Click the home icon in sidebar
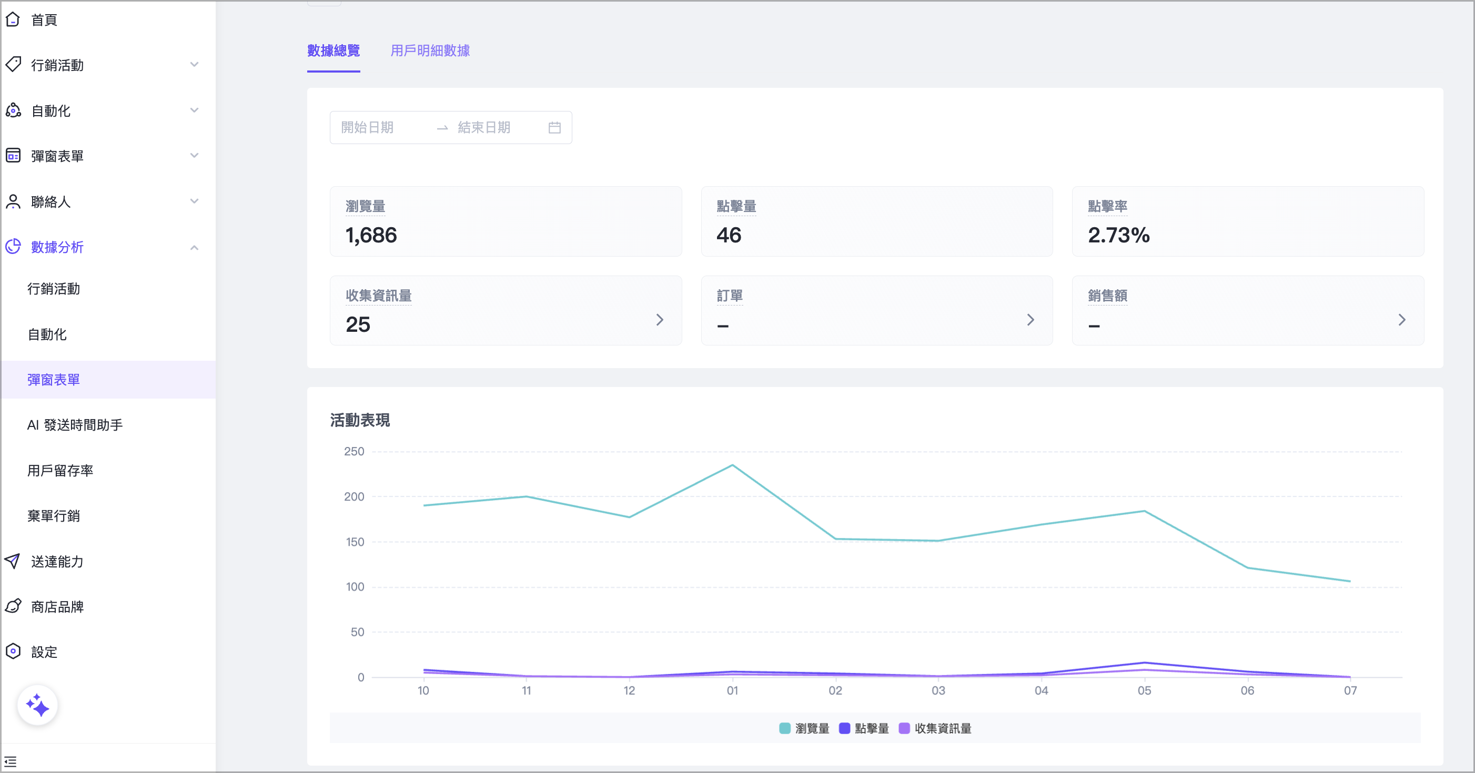The image size is (1475, 773). pyautogui.click(x=13, y=19)
